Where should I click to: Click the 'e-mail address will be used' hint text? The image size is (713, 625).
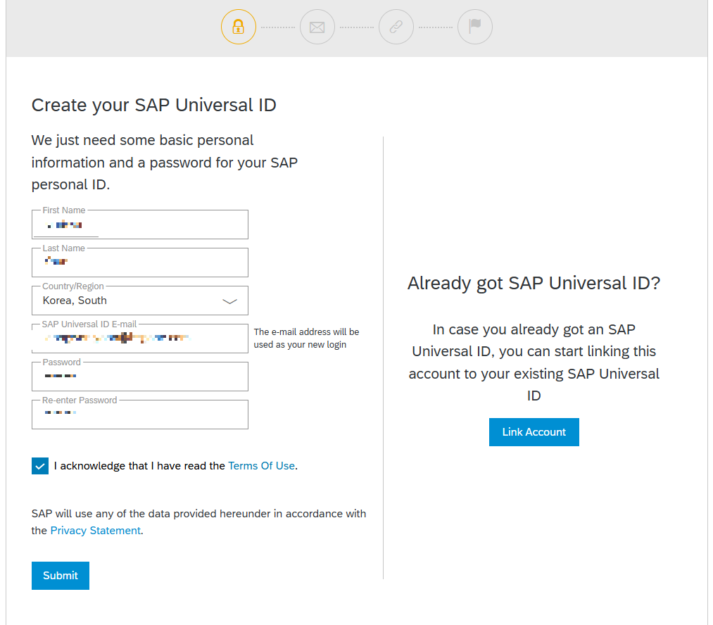click(x=306, y=338)
